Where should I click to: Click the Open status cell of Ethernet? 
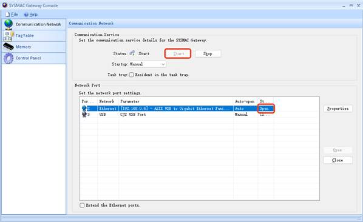pos(266,108)
